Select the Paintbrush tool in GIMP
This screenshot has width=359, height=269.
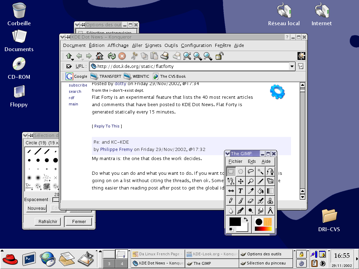pos(241,201)
